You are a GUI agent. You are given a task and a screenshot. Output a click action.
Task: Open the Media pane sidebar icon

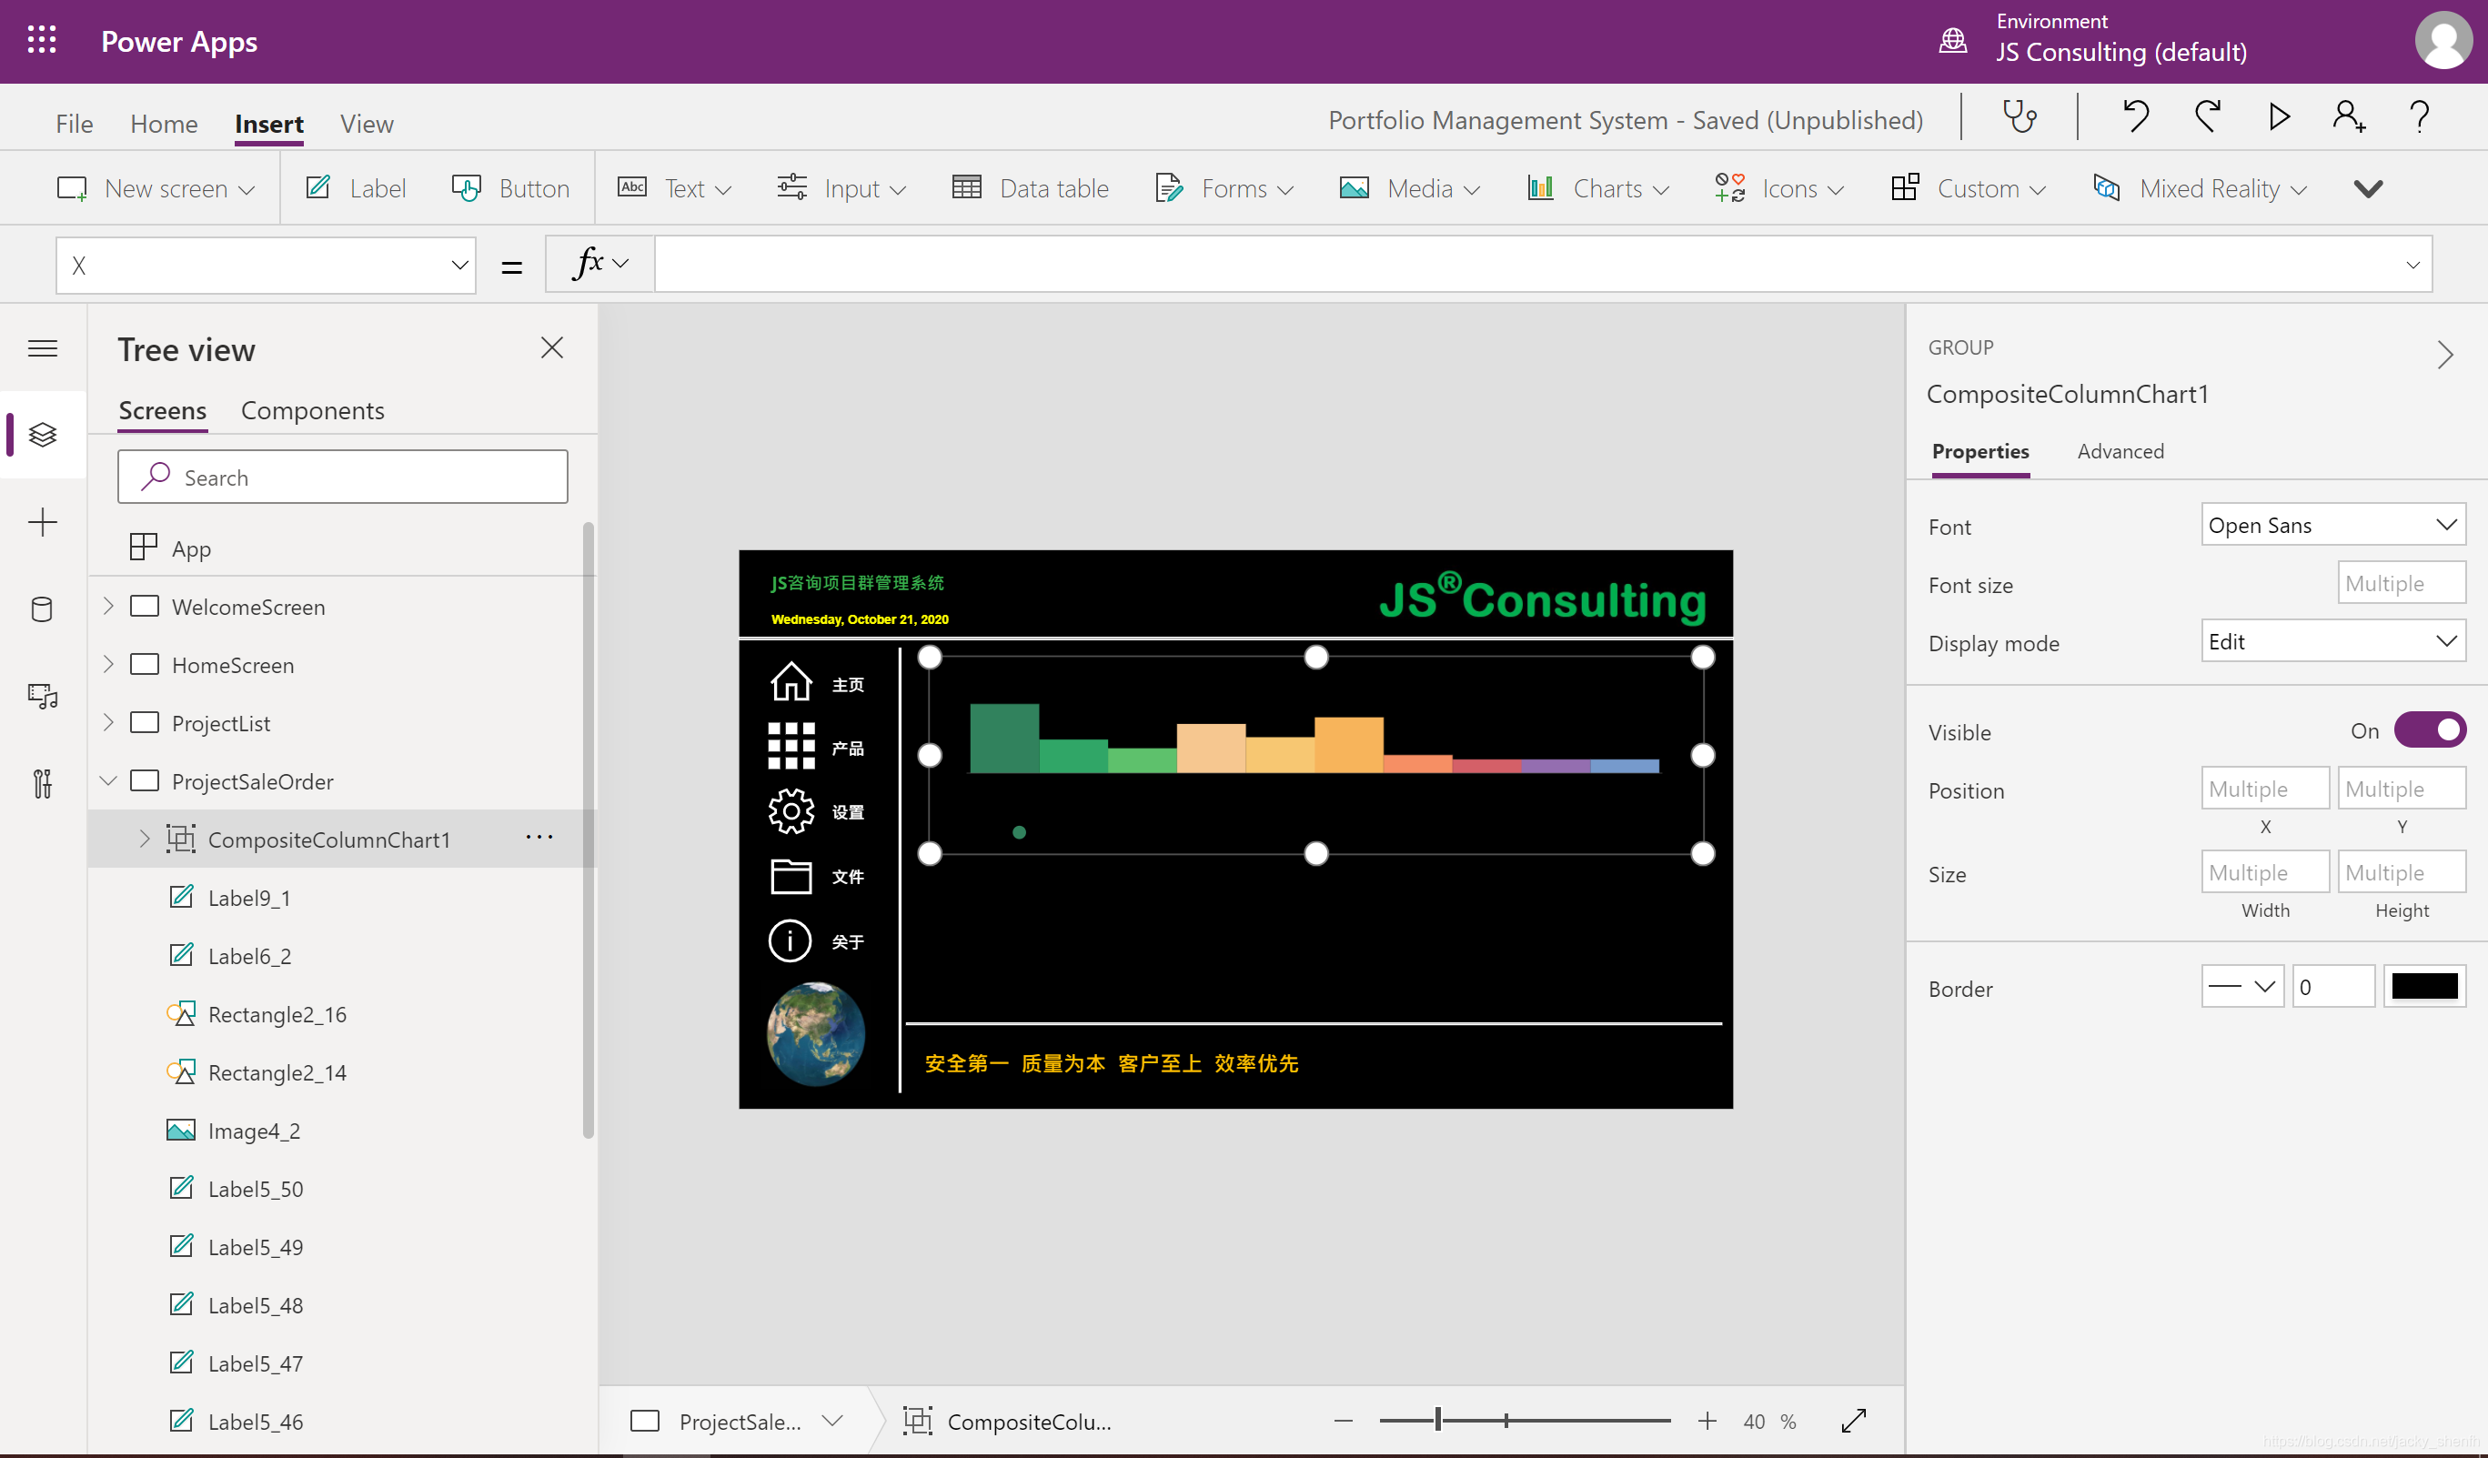click(x=43, y=697)
